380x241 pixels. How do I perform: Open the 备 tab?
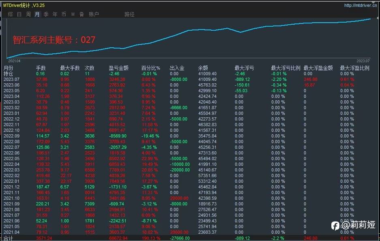(82, 14)
